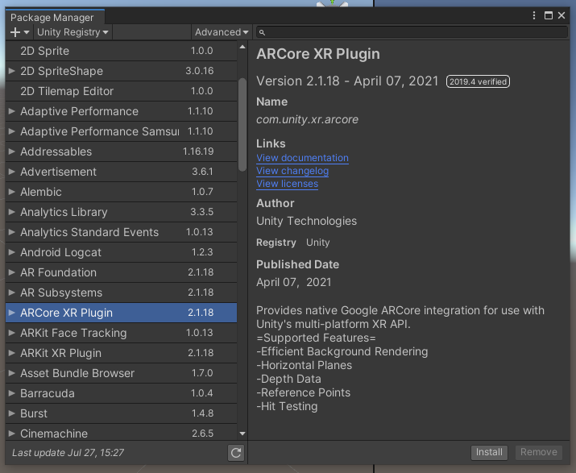Click the com.unity.xr.arcore package name
Screen dimensions: 576x473
[307, 119]
